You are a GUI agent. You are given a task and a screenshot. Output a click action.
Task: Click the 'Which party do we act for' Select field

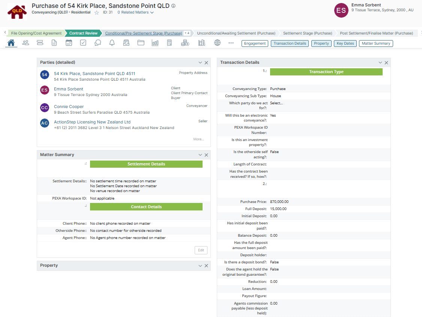click(x=276, y=103)
